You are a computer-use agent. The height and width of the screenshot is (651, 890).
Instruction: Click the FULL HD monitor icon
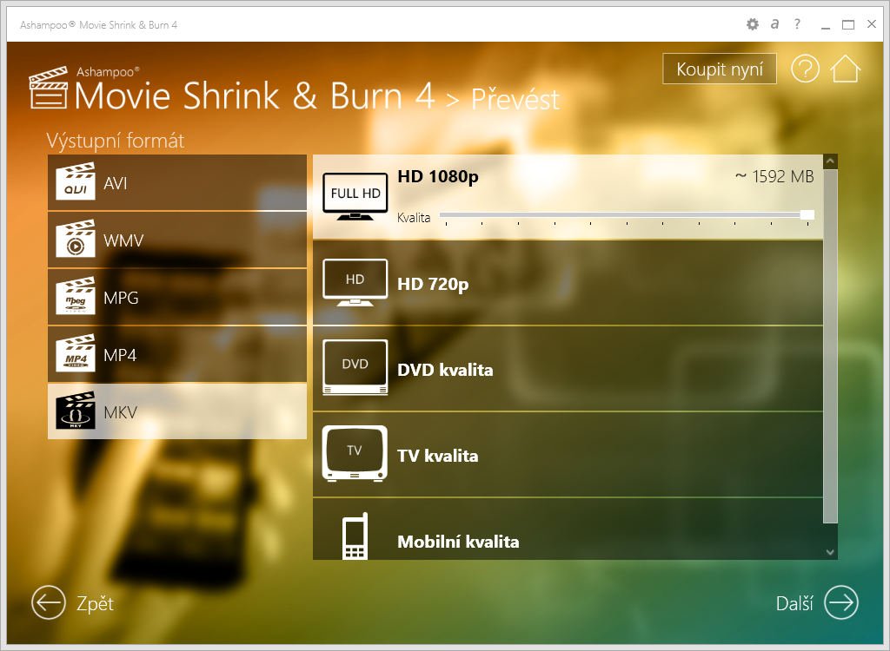coord(355,196)
